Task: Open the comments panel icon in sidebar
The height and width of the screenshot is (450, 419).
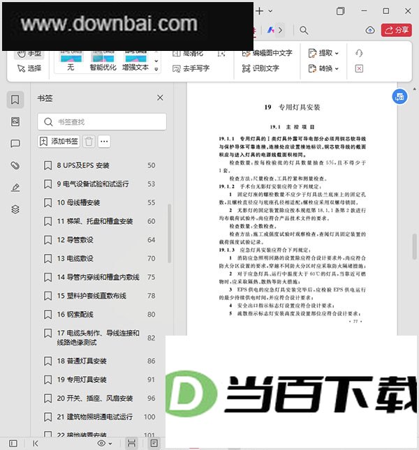Action: point(15,144)
